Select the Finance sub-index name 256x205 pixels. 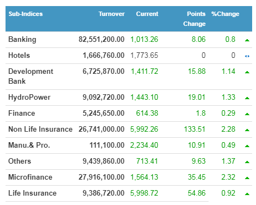coord(22,113)
